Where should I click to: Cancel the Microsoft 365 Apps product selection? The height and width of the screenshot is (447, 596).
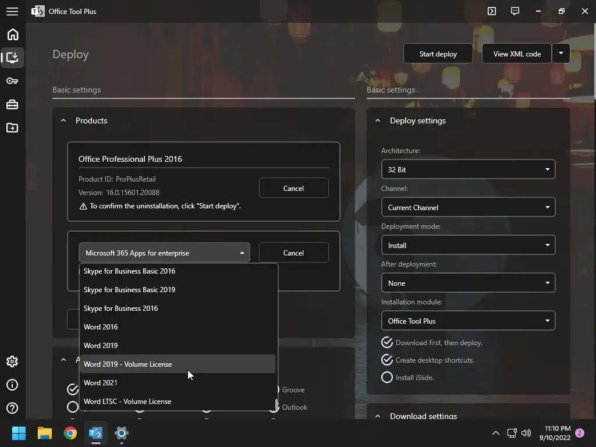[x=293, y=253]
